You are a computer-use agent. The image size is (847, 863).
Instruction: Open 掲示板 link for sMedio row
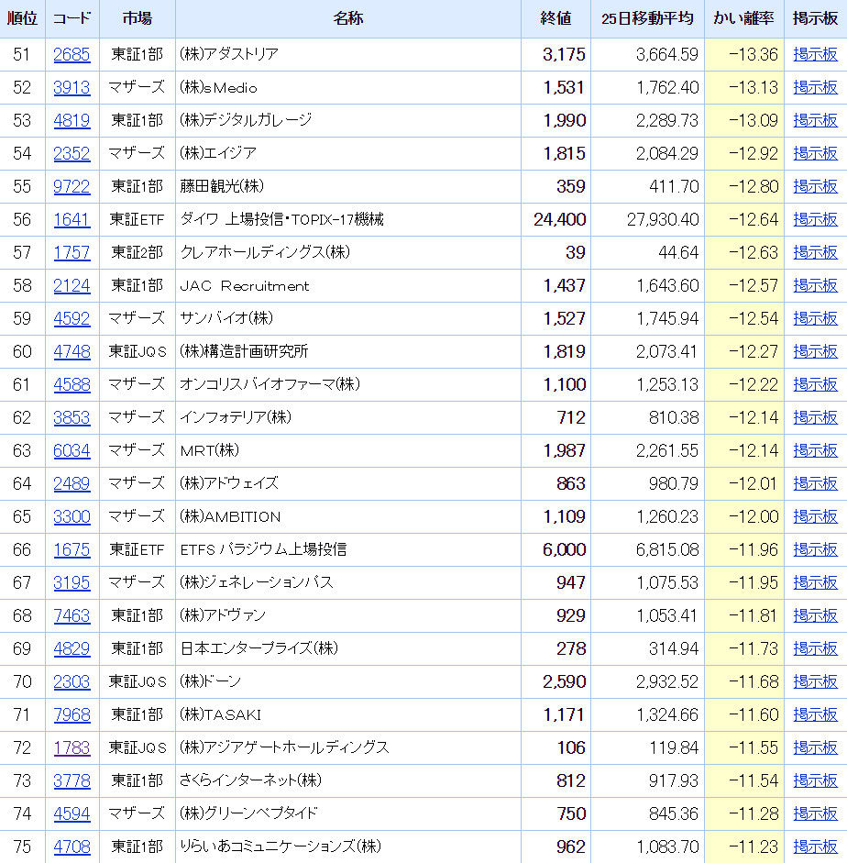(x=815, y=87)
